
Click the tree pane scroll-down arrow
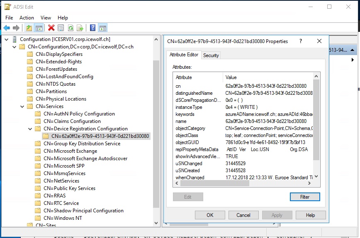[156, 223]
